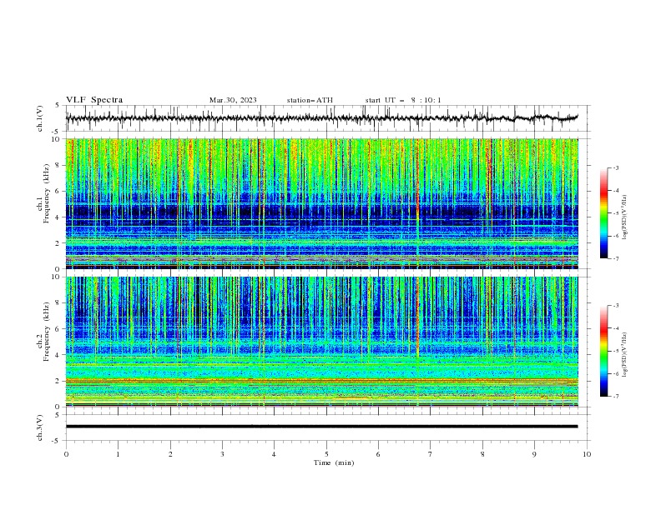Click time axis tick label "1"
The image size is (661, 510).
pyautogui.click(x=118, y=454)
